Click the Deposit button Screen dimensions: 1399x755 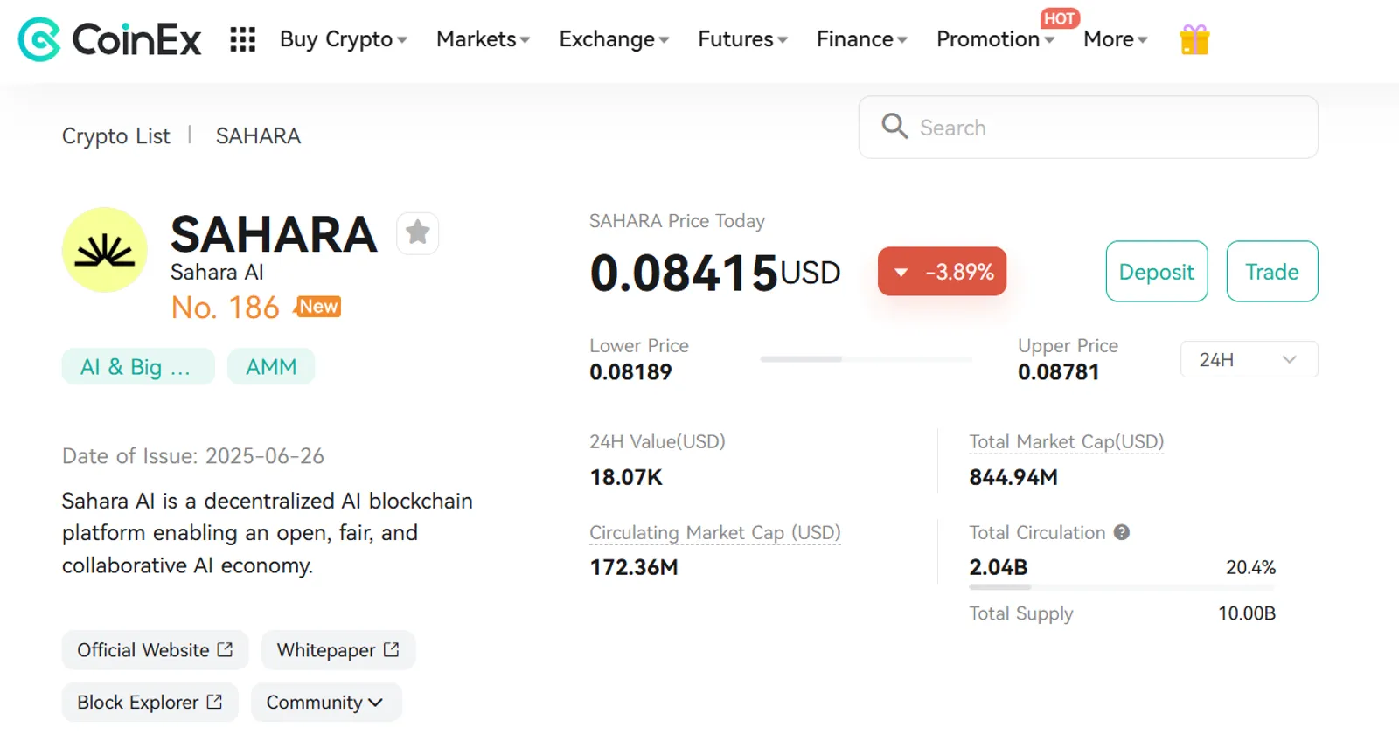[x=1157, y=272]
